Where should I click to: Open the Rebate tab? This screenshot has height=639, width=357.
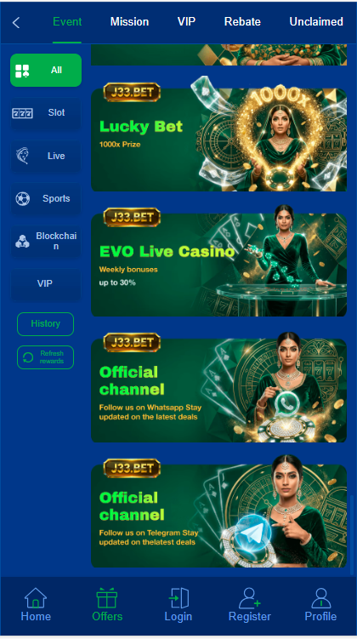tap(242, 21)
